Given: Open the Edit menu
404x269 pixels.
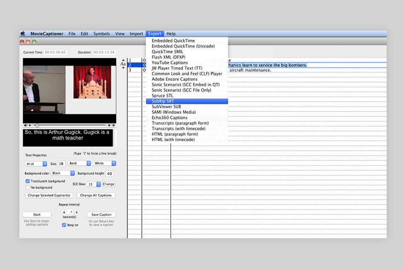Looking at the screenshot, I should point(84,34).
